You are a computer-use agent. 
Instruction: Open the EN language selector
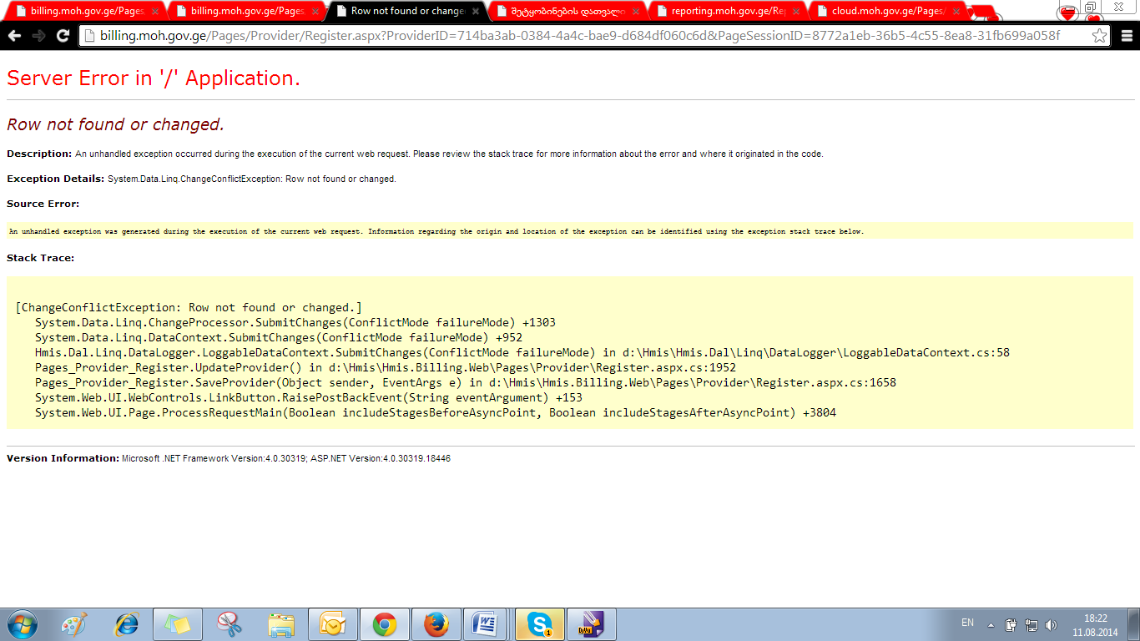(x=967, y=623)
